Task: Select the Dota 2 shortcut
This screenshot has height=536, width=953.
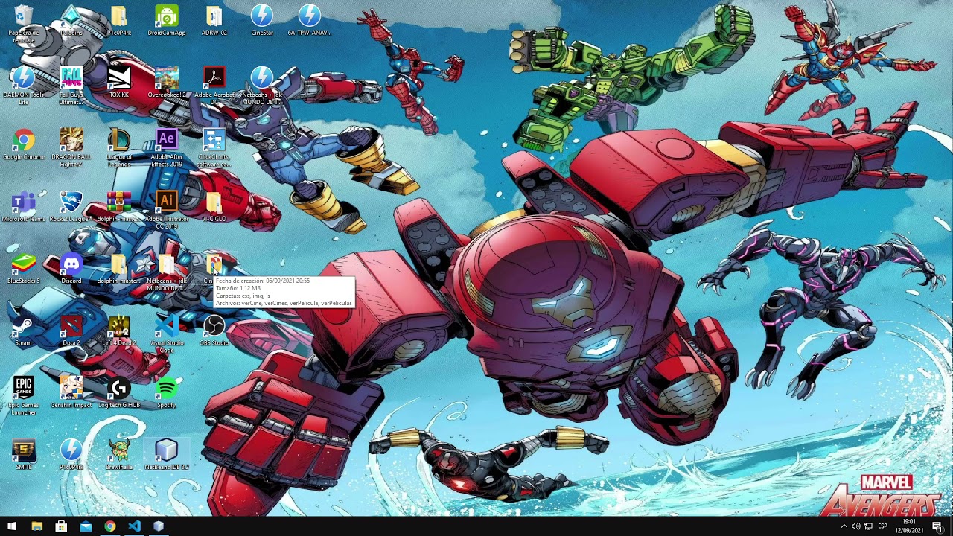Action: [71, 331]
